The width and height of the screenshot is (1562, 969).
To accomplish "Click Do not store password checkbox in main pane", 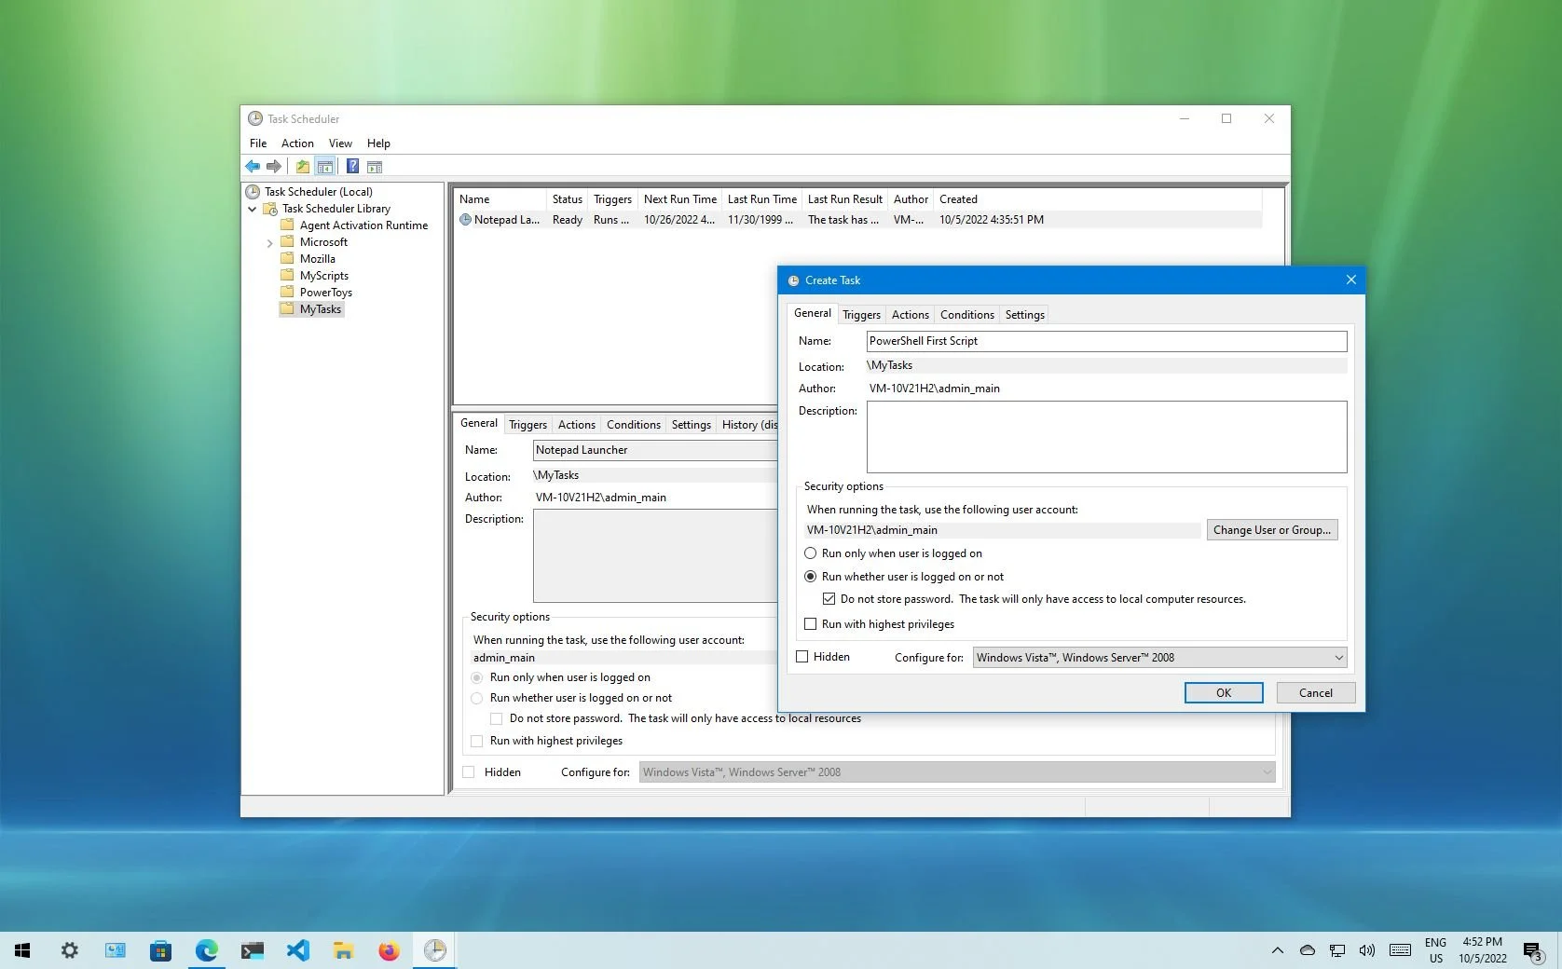I will click(497, 718).
